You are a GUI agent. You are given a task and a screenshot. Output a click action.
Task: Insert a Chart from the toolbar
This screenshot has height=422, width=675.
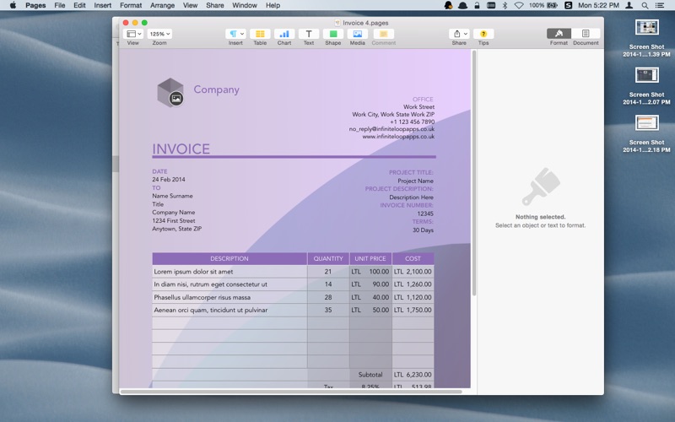point(284,34)
